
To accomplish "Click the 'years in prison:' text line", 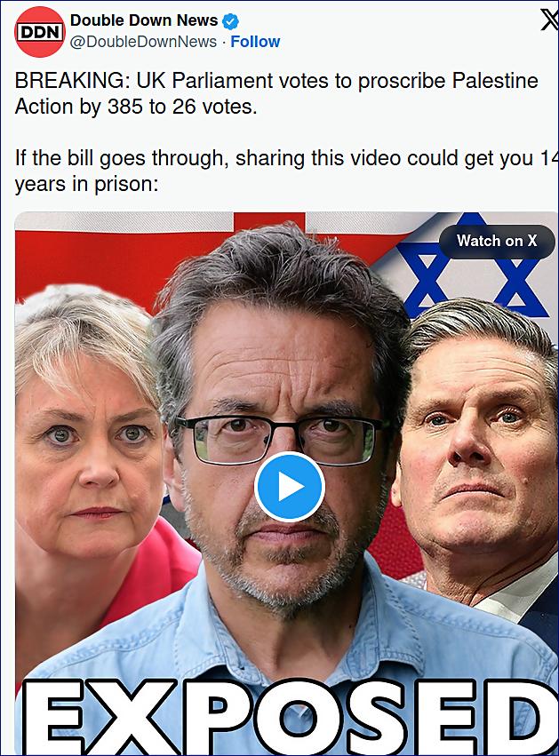I will (x=87, y=184).
